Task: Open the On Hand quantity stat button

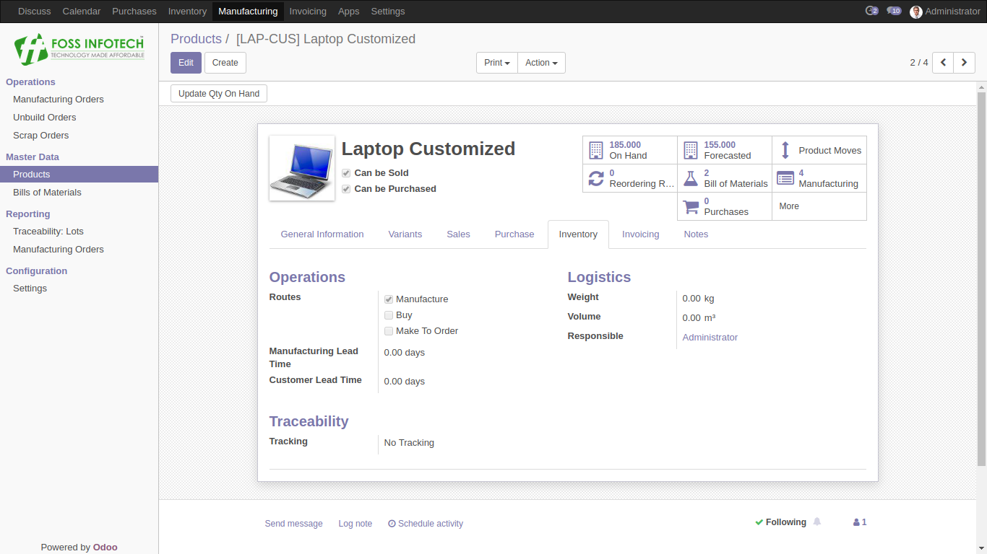Action: tap(630, 150)
